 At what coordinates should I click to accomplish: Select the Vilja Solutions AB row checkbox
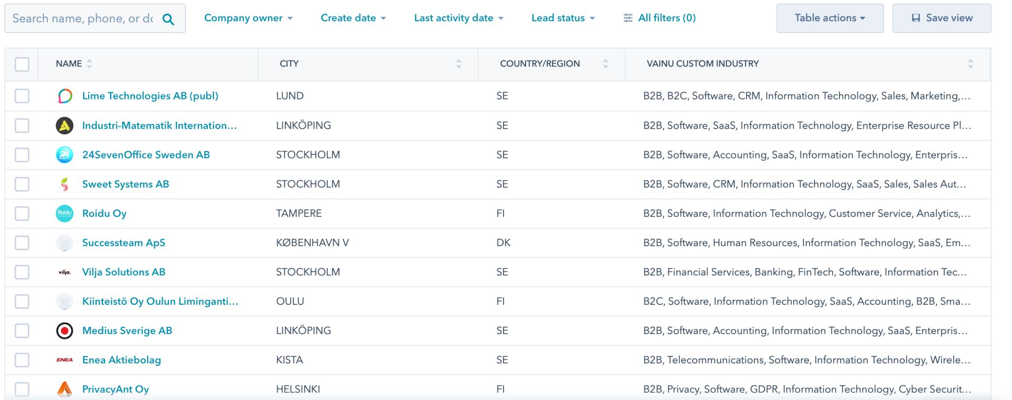pyautogui.click(x=22, y=272)
